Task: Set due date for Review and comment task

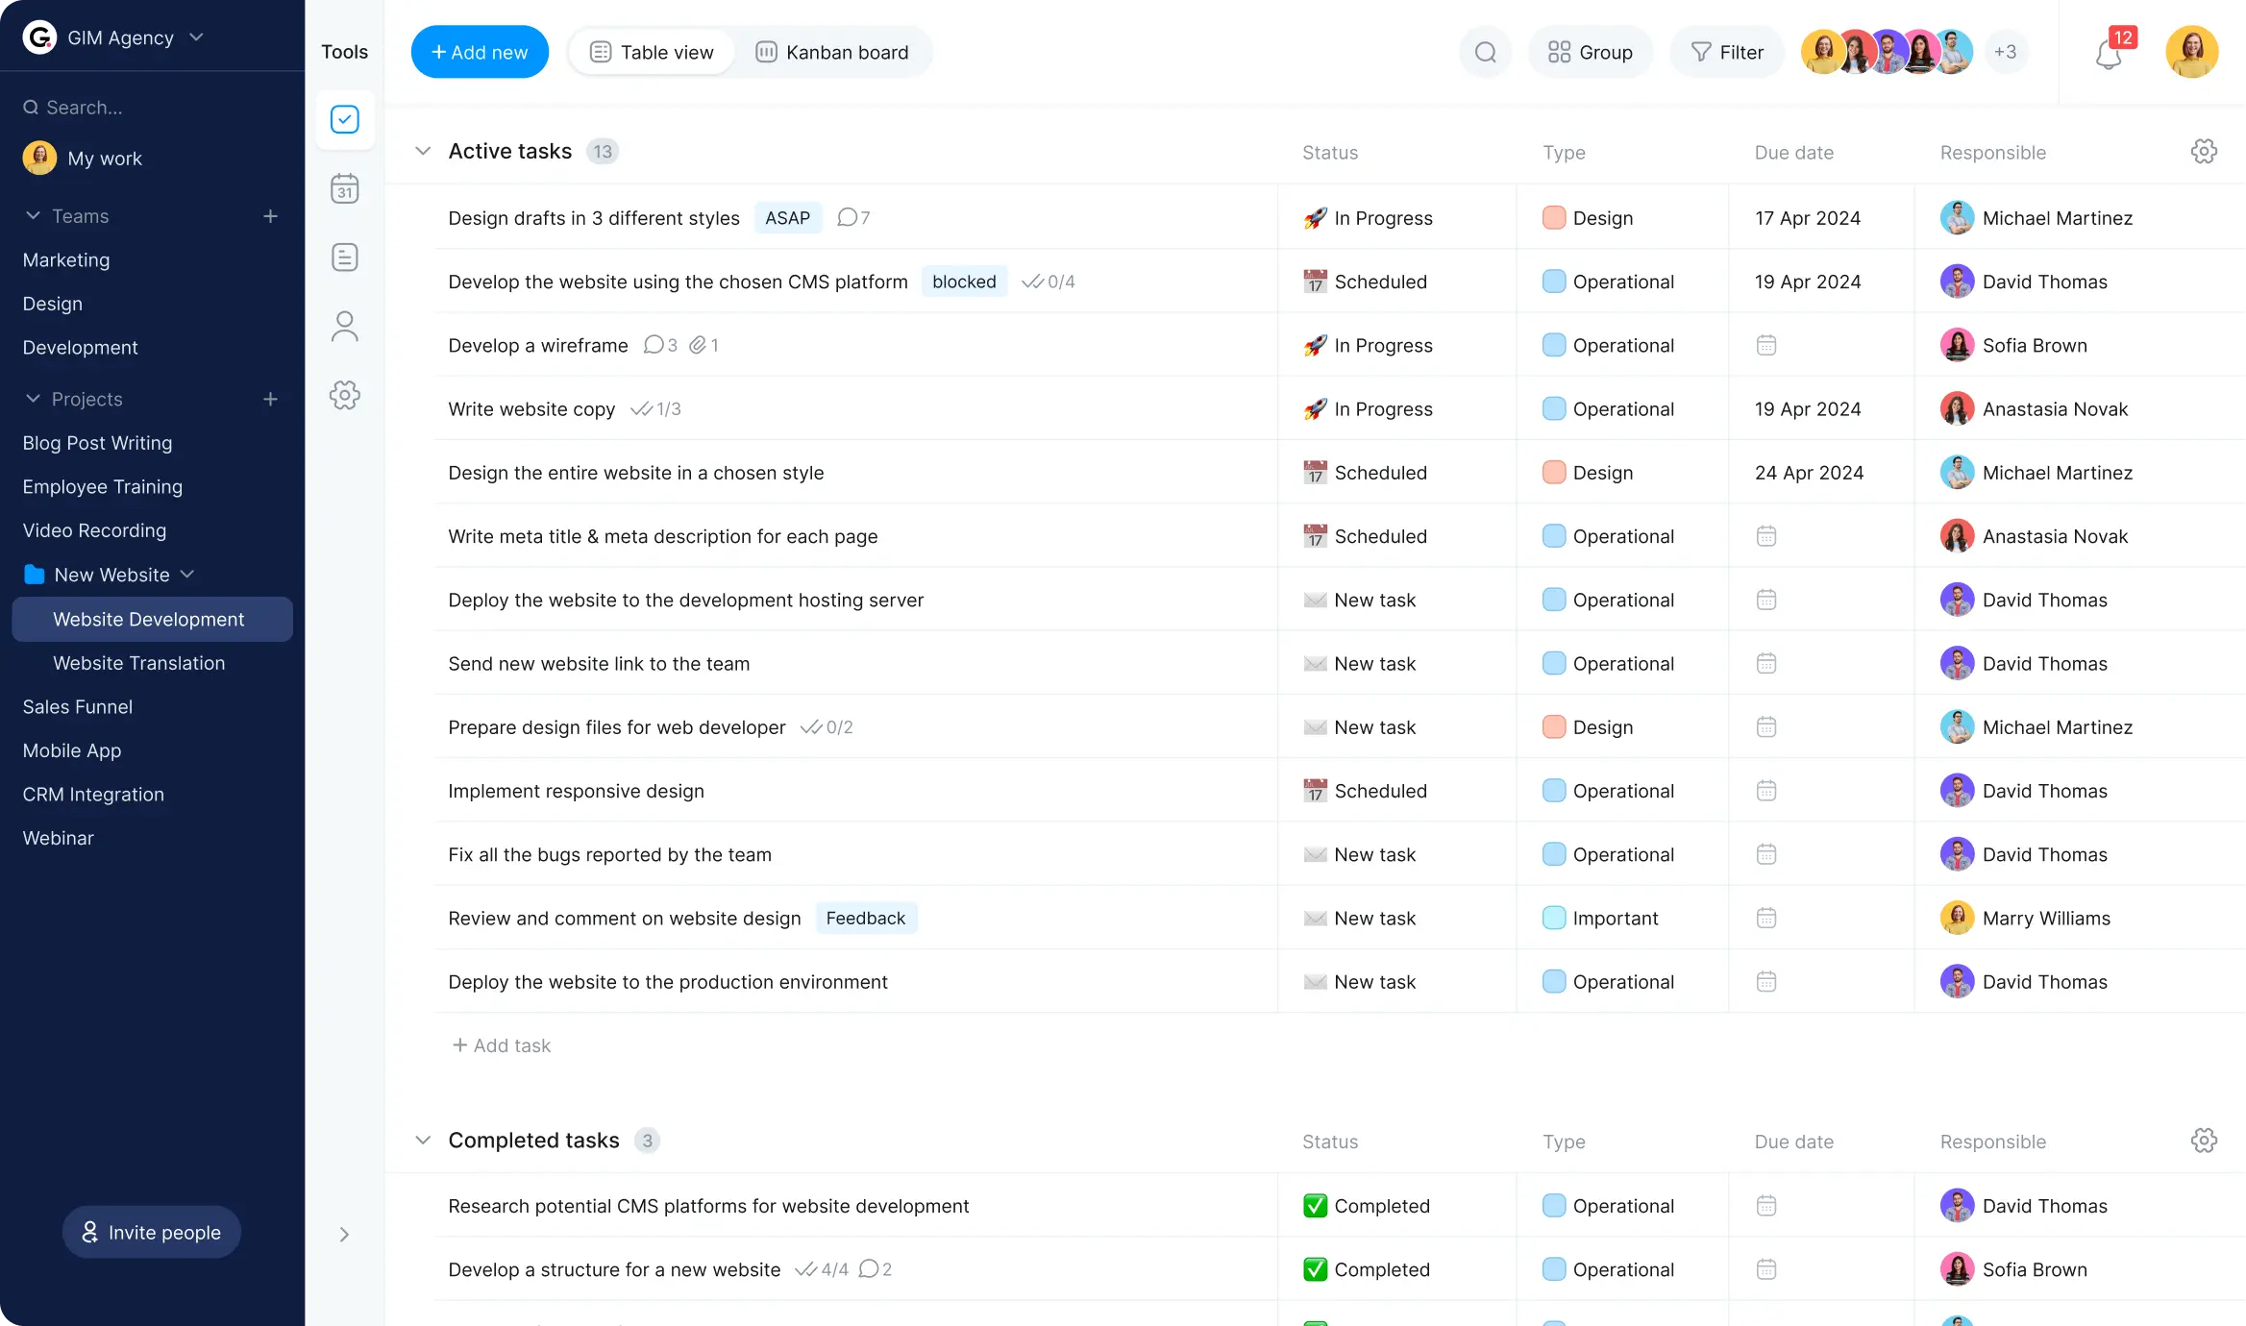Action: (x=1765, y=918)
